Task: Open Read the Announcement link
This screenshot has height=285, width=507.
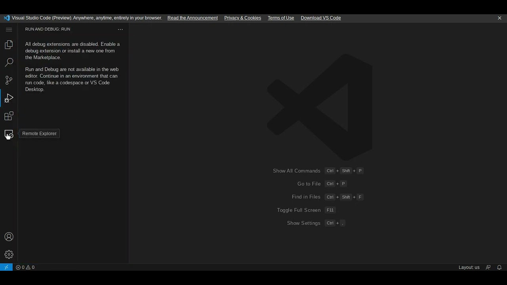Action: coord(193,18)
